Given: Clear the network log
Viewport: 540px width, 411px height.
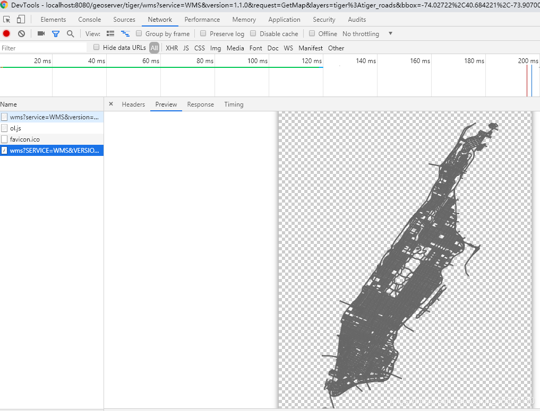Looking at the screenshot, I should tap(21, 33).
